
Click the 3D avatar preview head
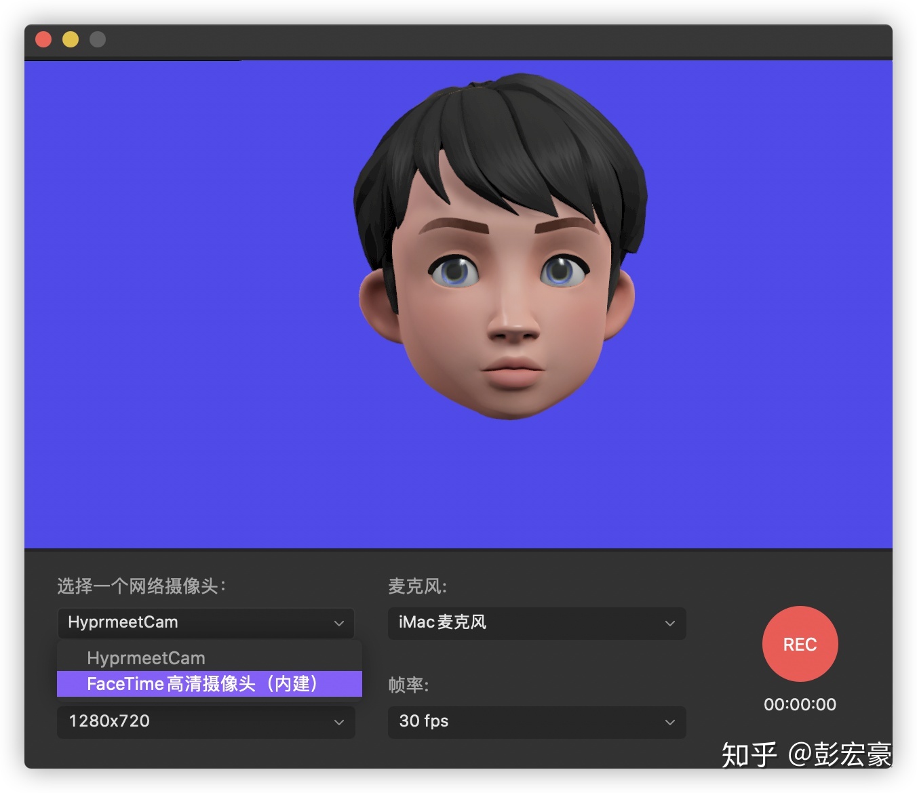[500, 246]
